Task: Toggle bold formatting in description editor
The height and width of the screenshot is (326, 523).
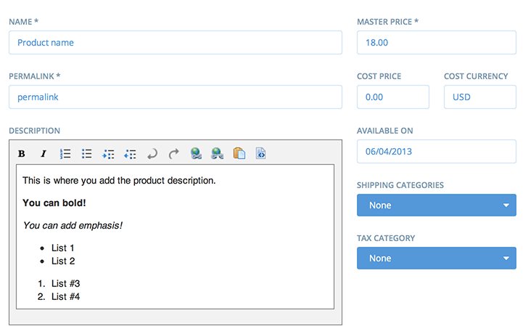Action: pyautogui.click(x=22, y=154)
